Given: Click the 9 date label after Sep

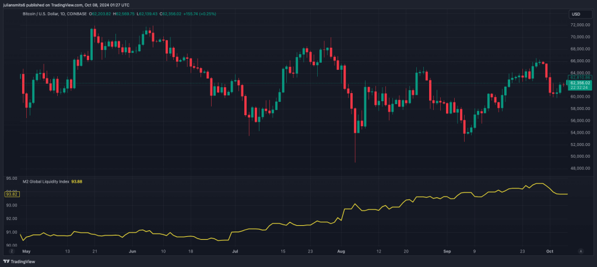Looking at the screenshot, I should click(474, 251).
